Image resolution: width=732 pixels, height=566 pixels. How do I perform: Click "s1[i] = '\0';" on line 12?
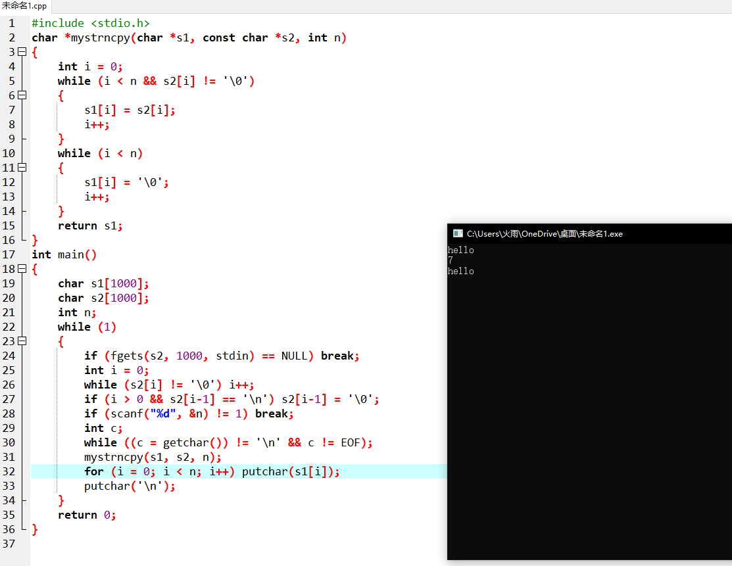coord(126,183)
